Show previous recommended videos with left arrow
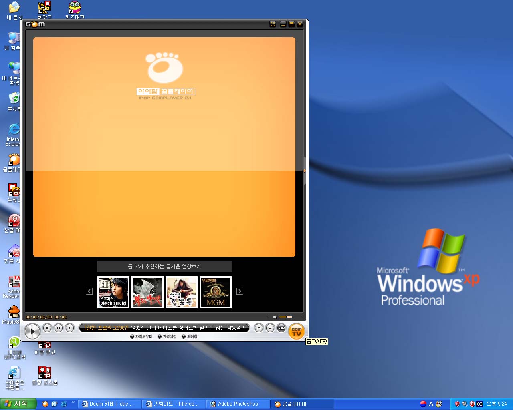Viewport: 513px width, 410px height. pyautogui.click(x=89, y=291)
